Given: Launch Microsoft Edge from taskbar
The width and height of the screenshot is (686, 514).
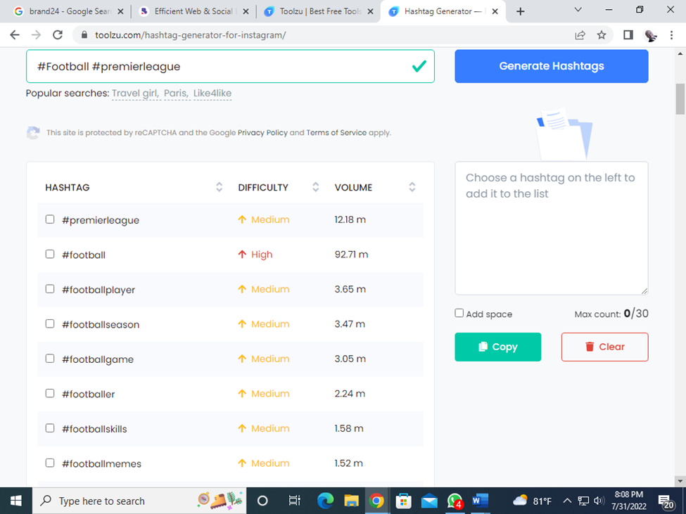Looking at the screenshot, I should click(x=325, y=501).
